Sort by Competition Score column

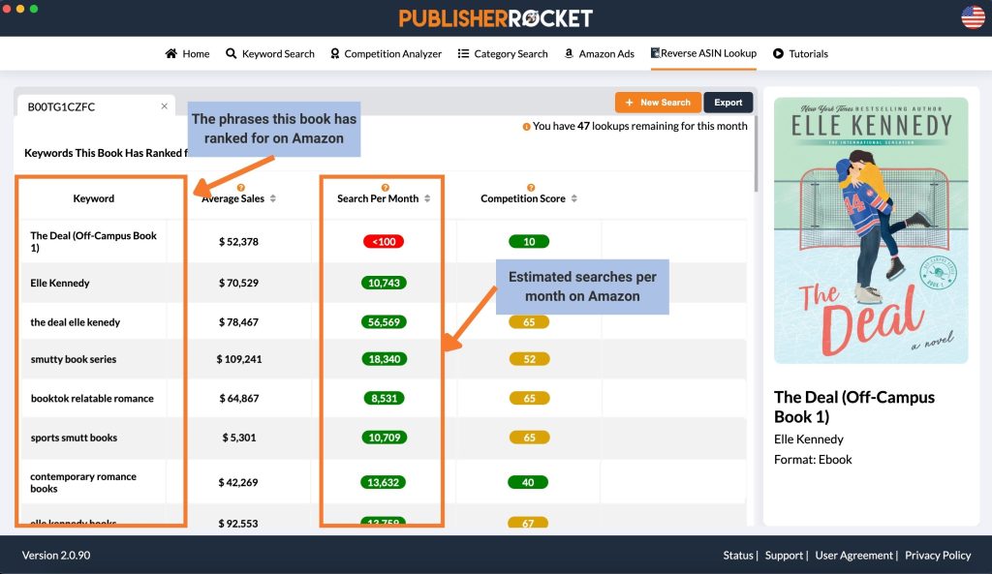click(x=573, y=198)
